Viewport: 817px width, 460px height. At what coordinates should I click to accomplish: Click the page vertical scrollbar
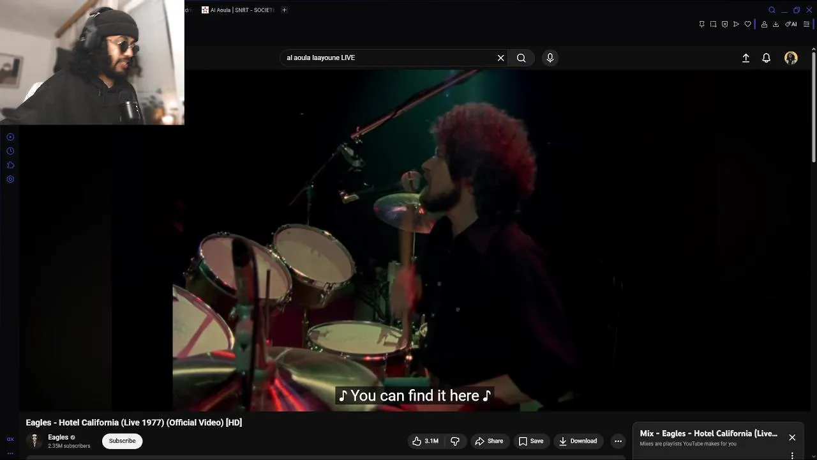813,109
